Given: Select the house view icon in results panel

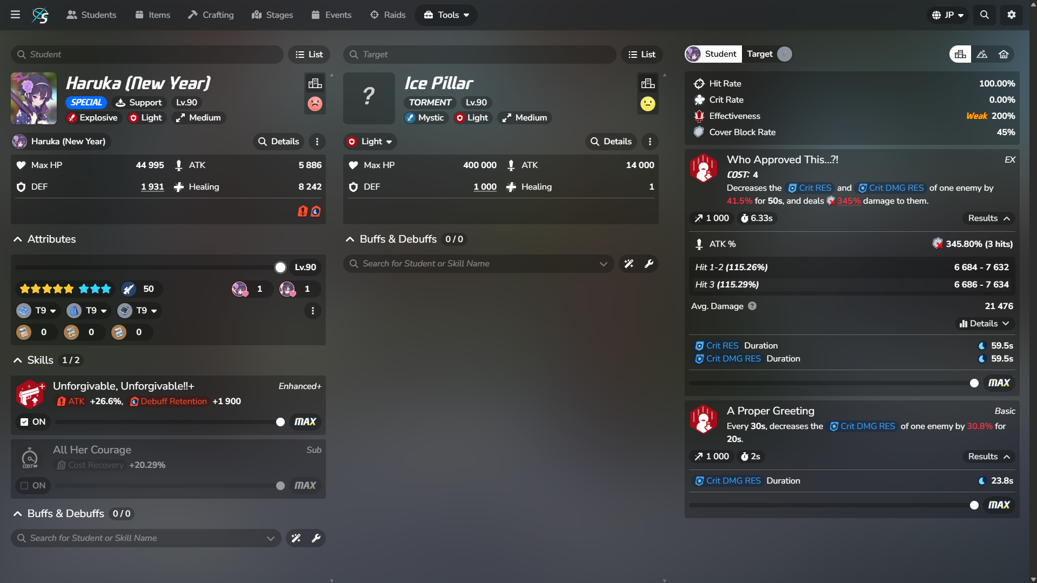Looking at the screenshot, I should [1003, 54].
